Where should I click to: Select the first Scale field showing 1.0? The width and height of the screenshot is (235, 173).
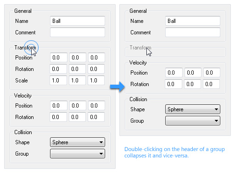[x=58, y=81]
